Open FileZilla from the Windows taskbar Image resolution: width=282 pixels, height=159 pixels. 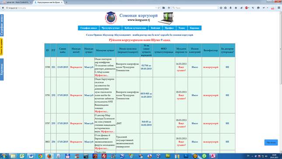point(104,156)
